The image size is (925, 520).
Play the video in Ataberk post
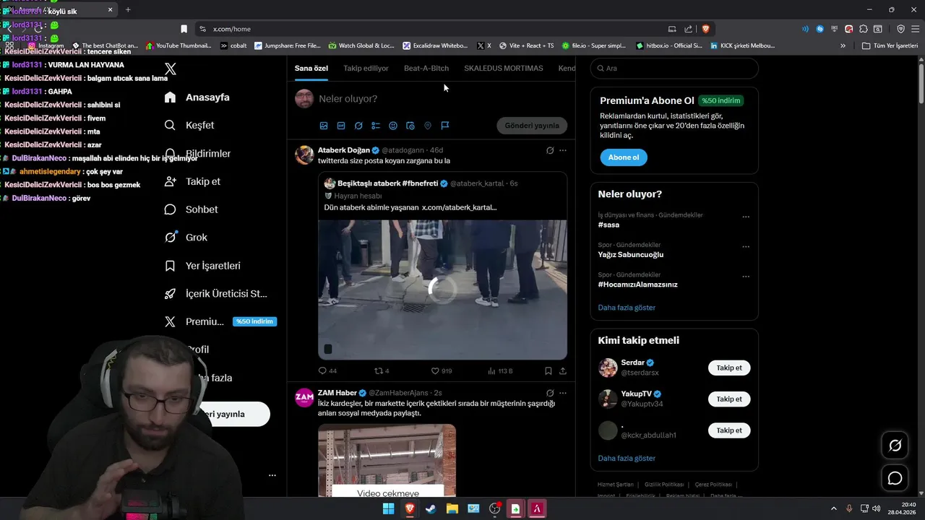coord(442,289)
